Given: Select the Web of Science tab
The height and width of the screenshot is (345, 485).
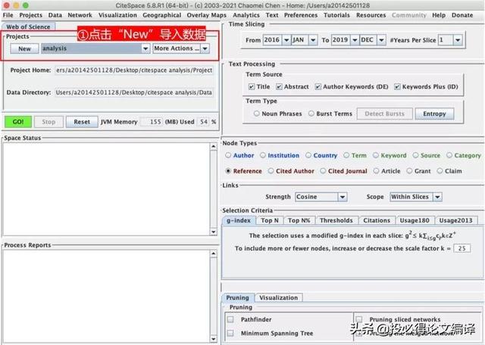Looking at the screenshot, I should coord(28,27).
